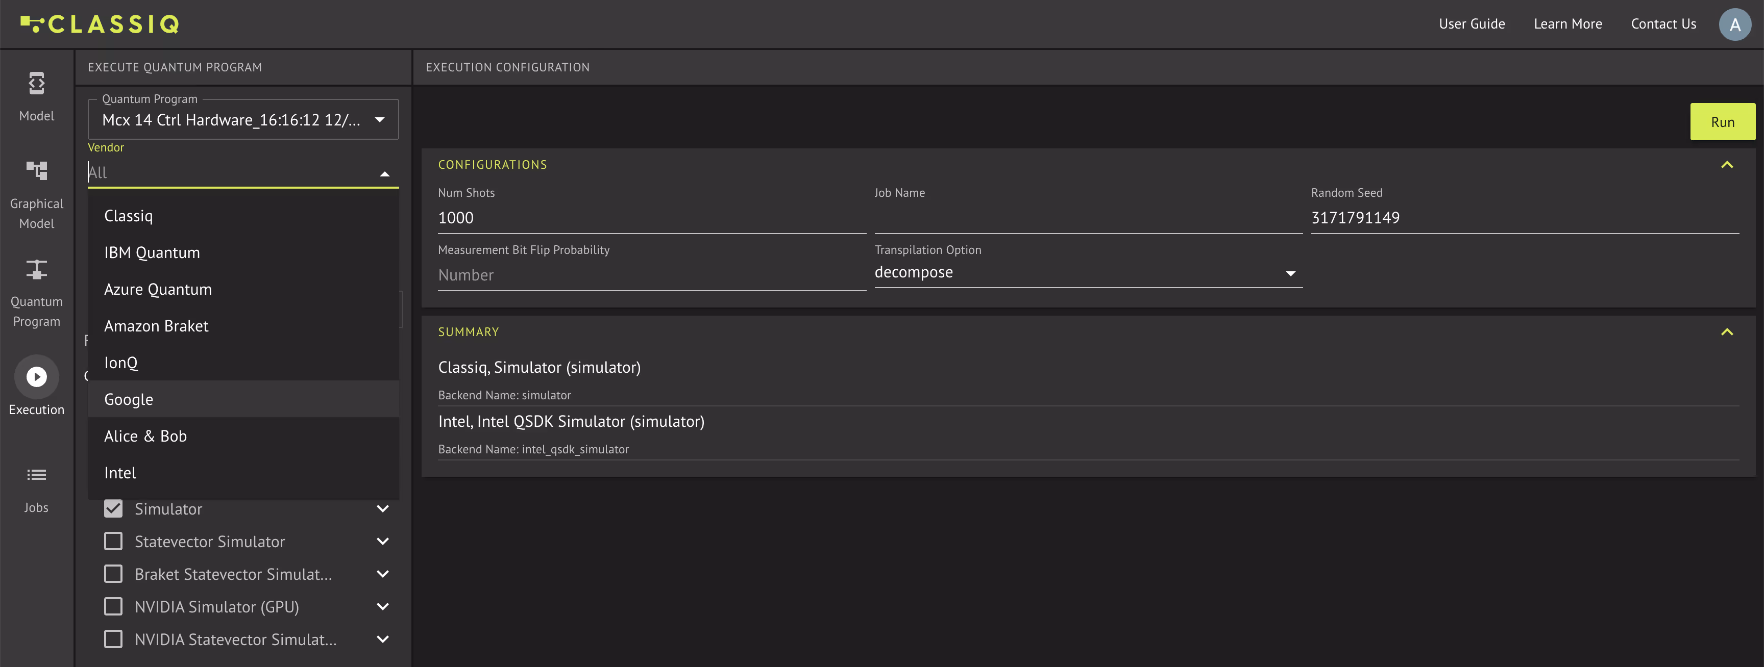Screen dimensions: 1764x667
Task: Choose Amazon Braket from vendor list
Action: [x=243, y=326]
